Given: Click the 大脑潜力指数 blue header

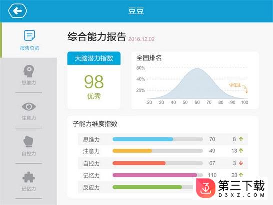Looking at the screenshot, I should pos(94,58).
